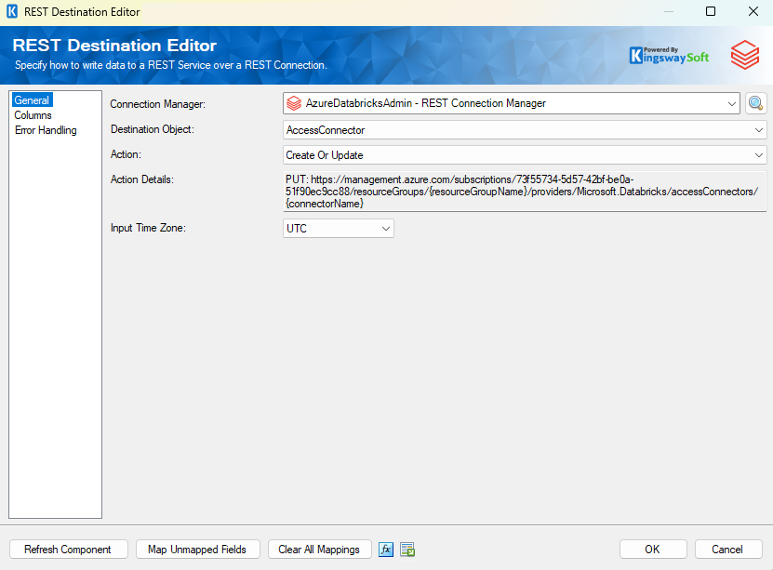Switch to the Columns page
The image size is (773, 570).
click(33, 115)
